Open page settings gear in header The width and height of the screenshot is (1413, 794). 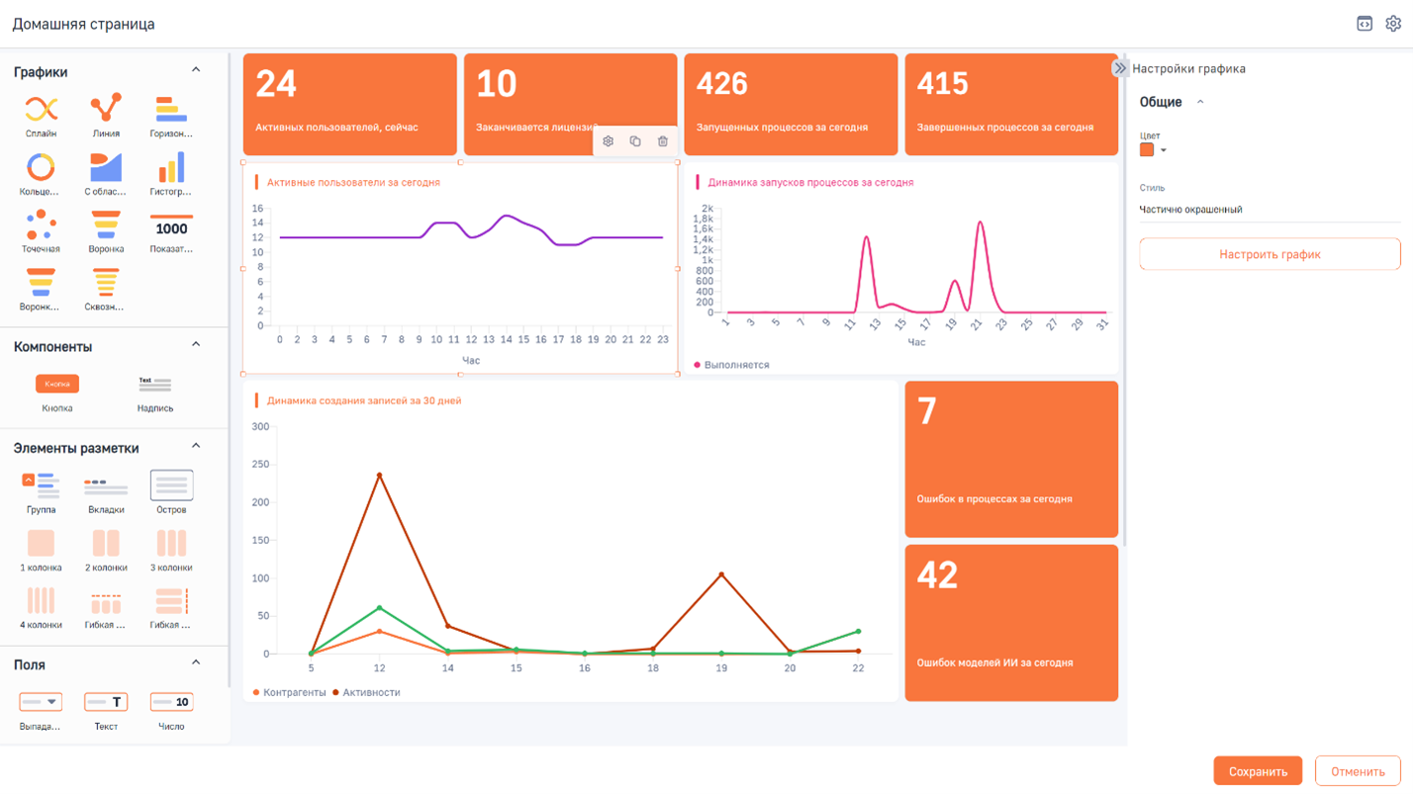(x=1393, y=24)
